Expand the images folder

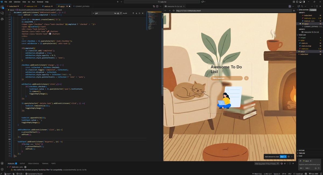[x=303, y=38]
